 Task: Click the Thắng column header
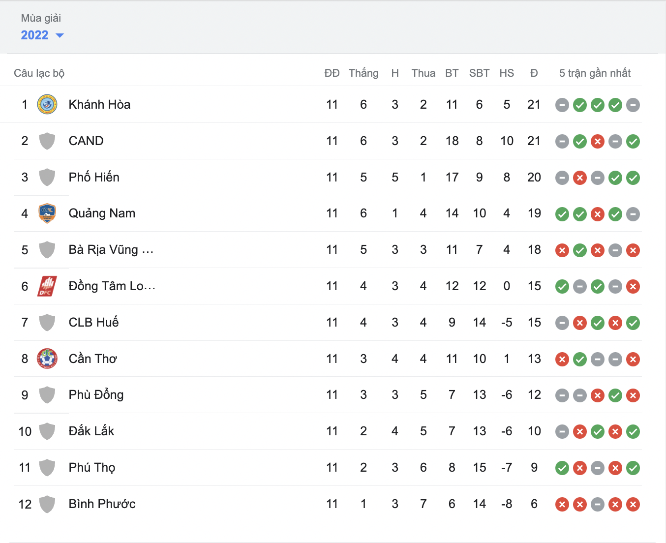(x=363, y=73)
